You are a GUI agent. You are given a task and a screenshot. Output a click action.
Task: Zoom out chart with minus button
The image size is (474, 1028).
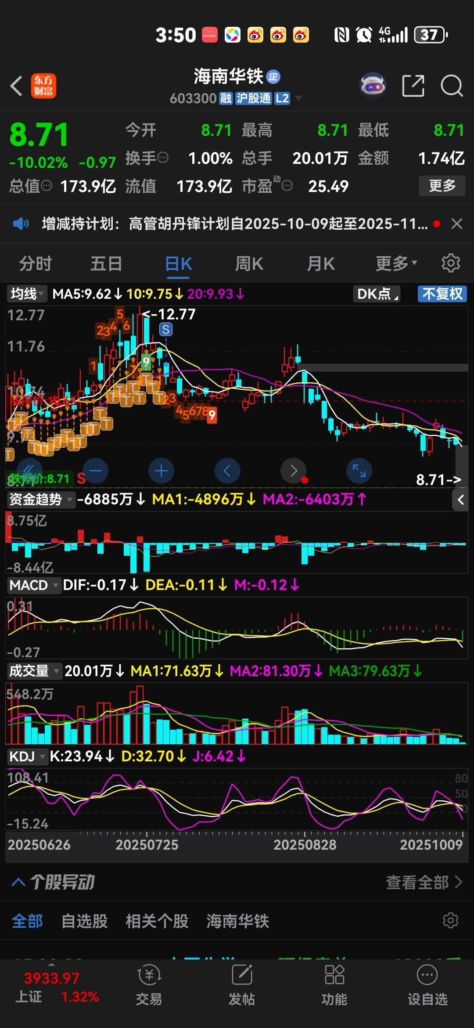[x=95, y=471]
